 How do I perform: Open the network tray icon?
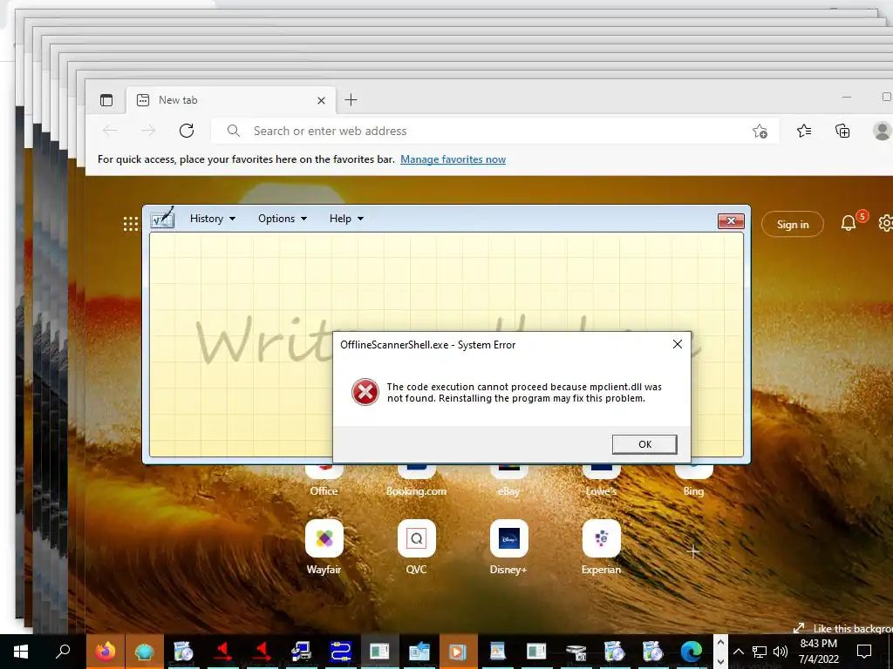tap(760, 652)
